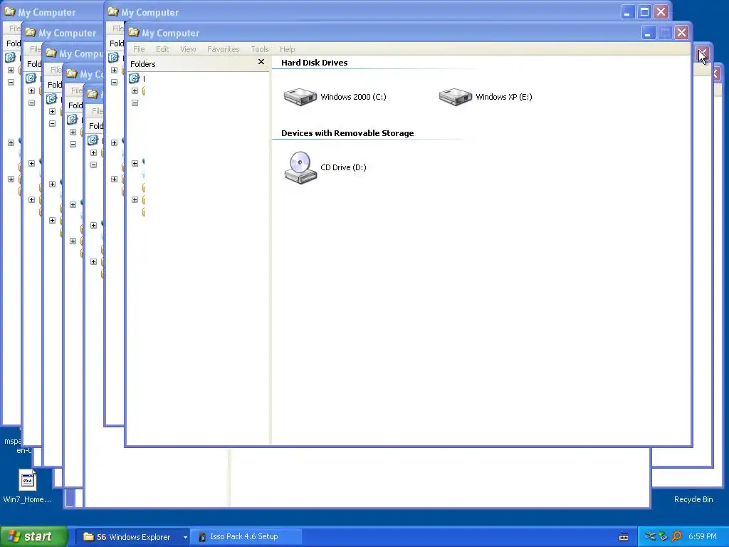Click the Recycle Bin desktop label
729x547 pixels.
click(693, 499)
